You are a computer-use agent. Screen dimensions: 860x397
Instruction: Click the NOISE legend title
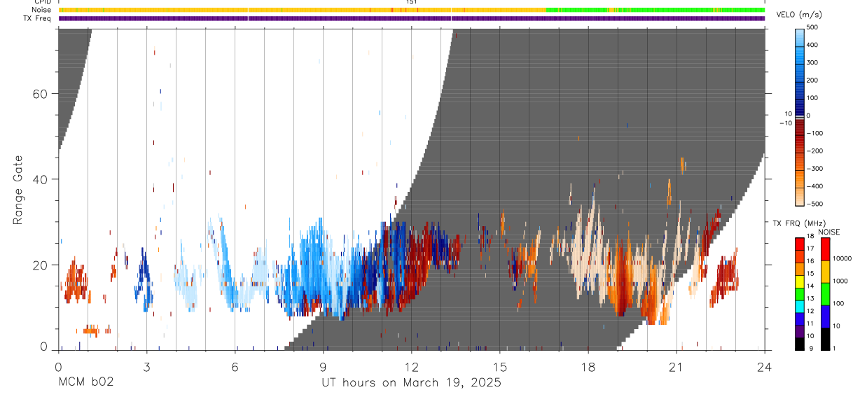tap(829, 232)
